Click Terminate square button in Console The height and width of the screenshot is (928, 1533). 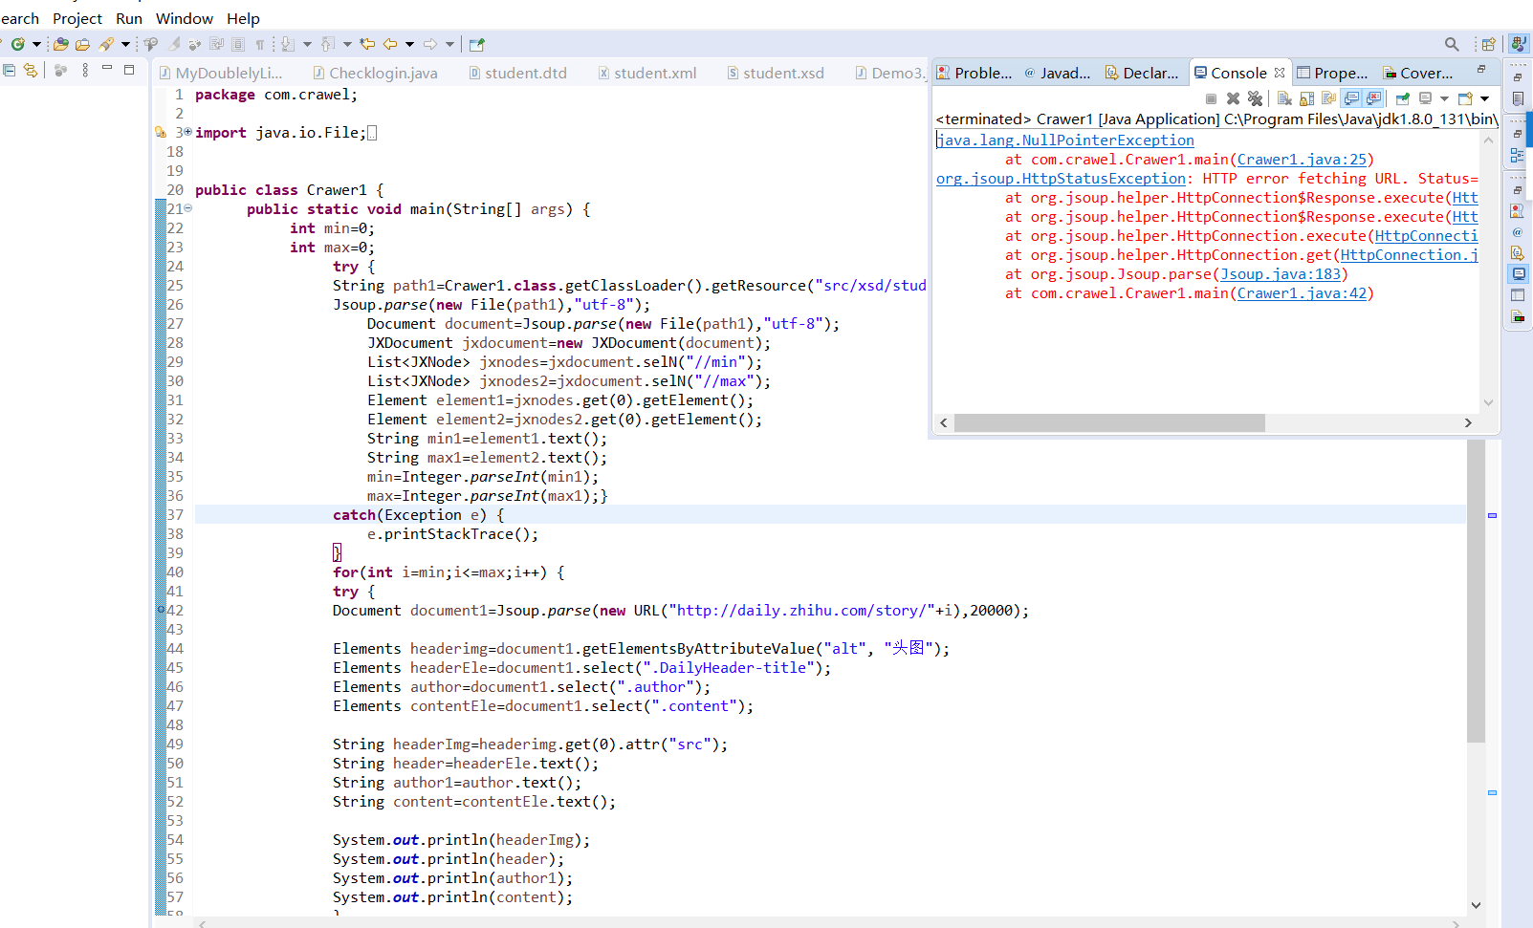1211,98
